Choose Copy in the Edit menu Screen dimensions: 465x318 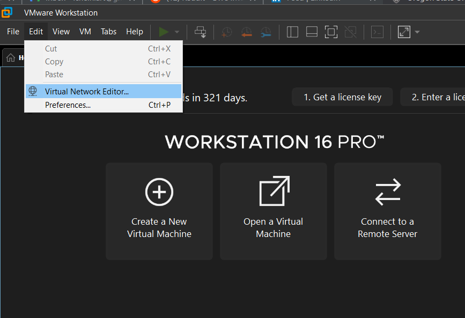(103, 62)
